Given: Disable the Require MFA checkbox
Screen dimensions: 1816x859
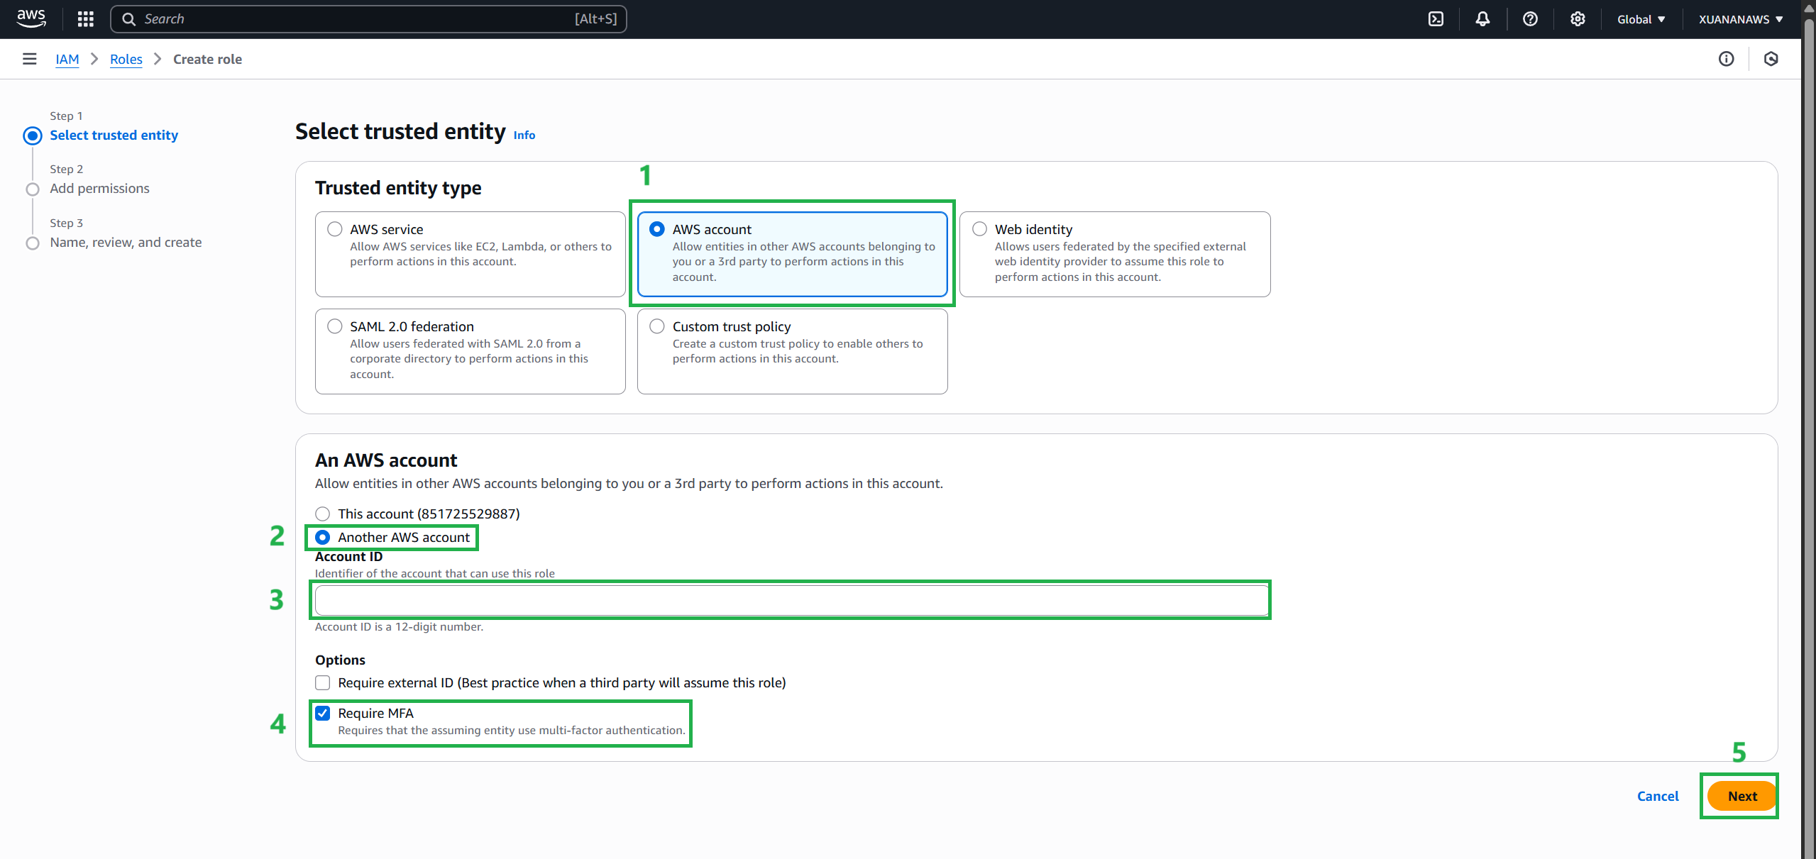Looking at the screenshot, I should 323,713.
